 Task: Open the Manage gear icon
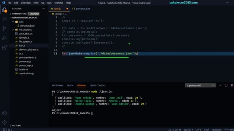(x=4, y=122)
